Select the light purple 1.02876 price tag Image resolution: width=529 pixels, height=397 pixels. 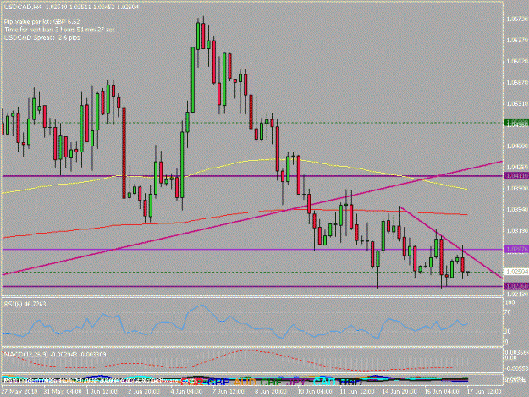[x=516, y=249]
